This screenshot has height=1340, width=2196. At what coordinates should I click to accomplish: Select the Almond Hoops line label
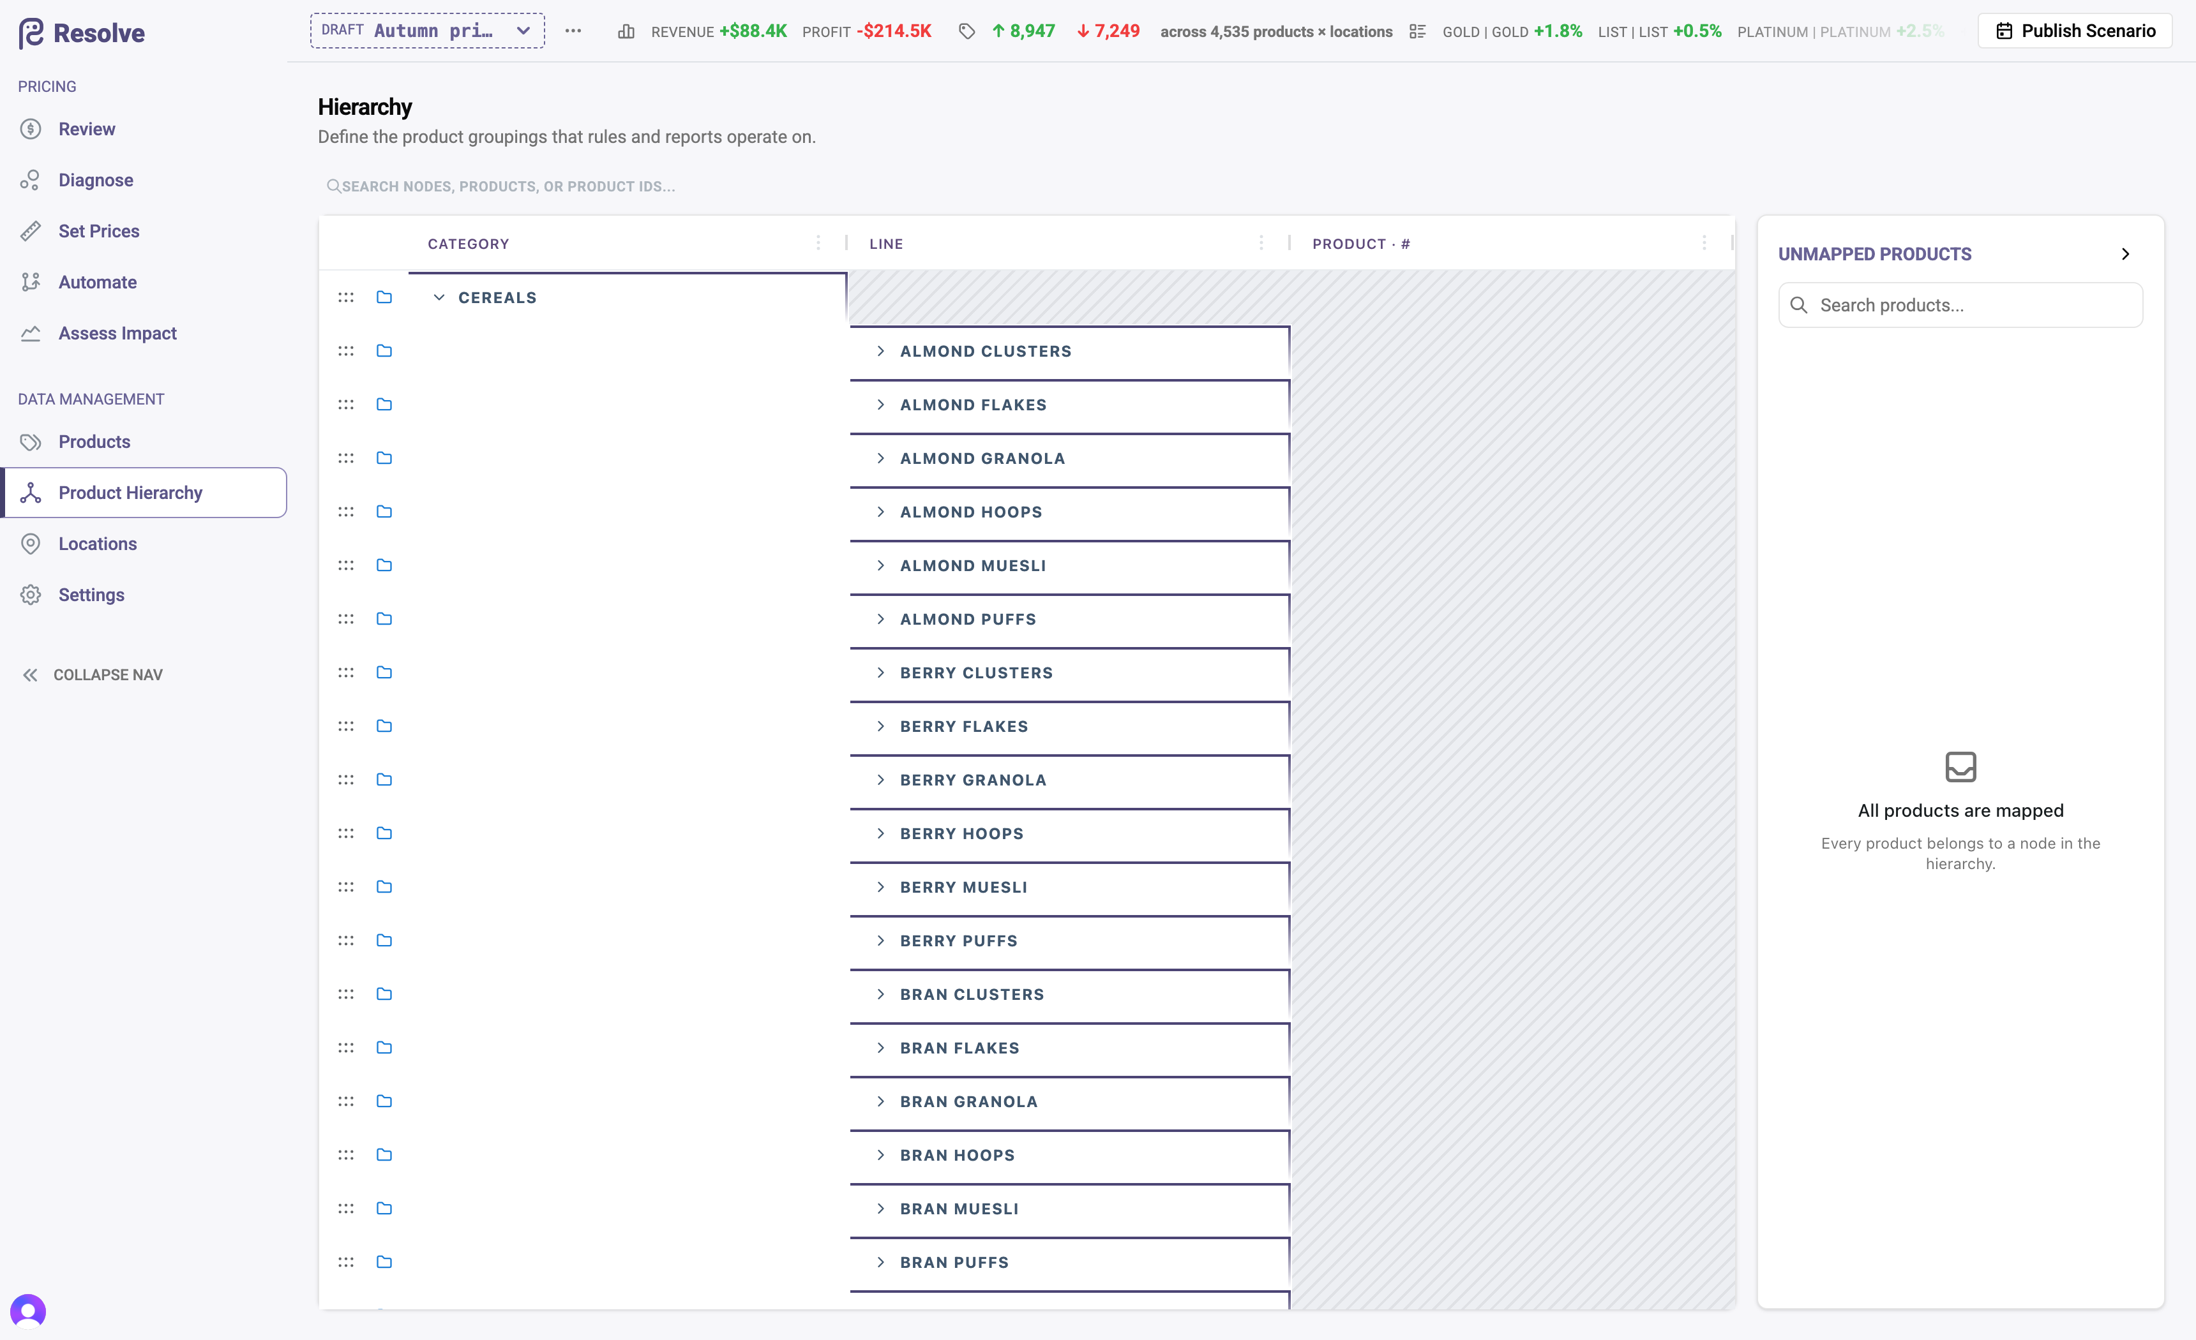point(970,512)
